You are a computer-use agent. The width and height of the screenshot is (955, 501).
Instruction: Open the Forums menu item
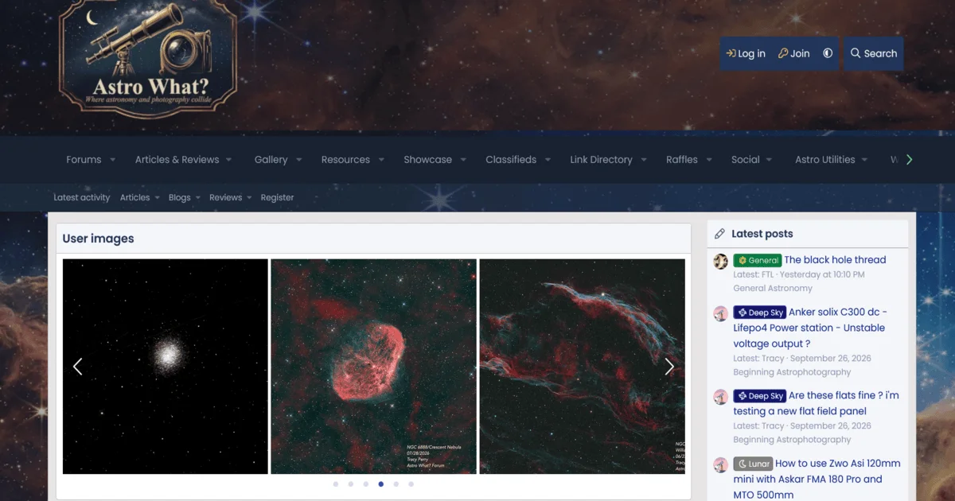pyautogui.click(x=84, y=160)
